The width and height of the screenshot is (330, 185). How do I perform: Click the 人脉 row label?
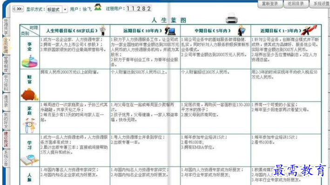(x=29, y=178)
